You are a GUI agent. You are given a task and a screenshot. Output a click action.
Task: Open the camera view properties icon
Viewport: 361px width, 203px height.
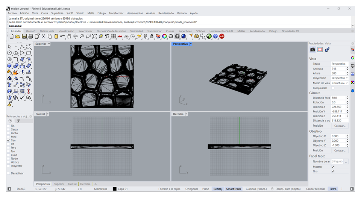point(312,50)
